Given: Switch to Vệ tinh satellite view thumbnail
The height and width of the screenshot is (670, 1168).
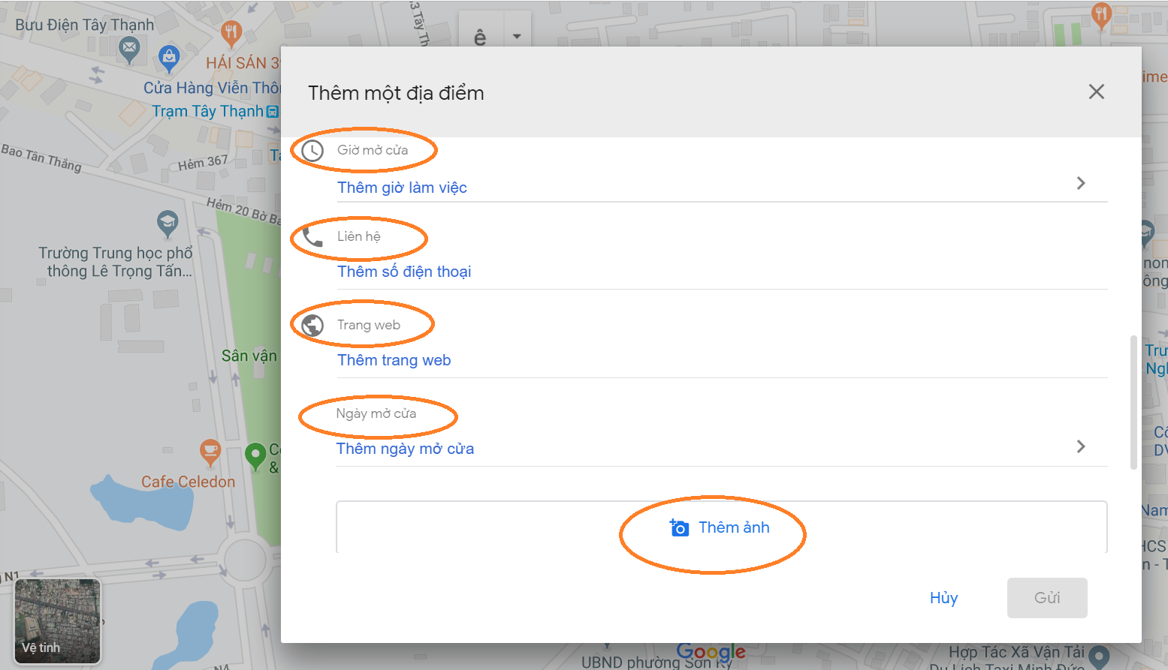Looking at the screenshot, I should [x=57, y=620].
